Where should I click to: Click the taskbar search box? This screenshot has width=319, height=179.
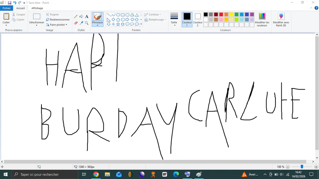coord(45,174)
